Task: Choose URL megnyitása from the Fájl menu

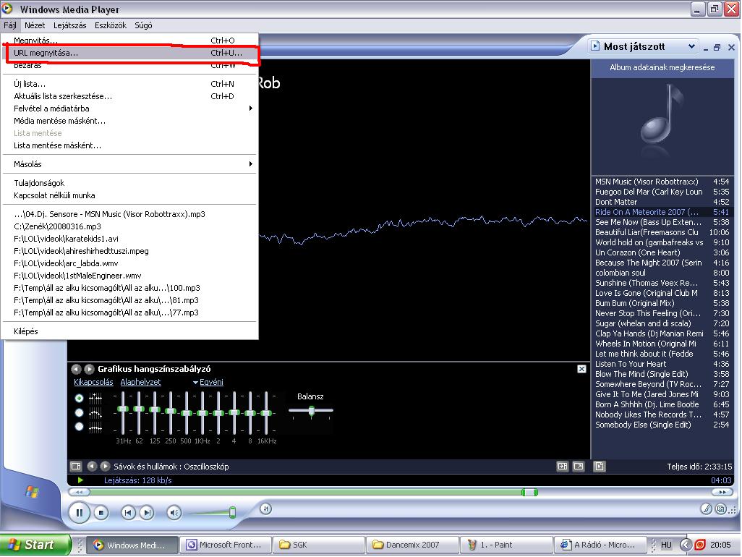Action: click(x=46, y=53)
